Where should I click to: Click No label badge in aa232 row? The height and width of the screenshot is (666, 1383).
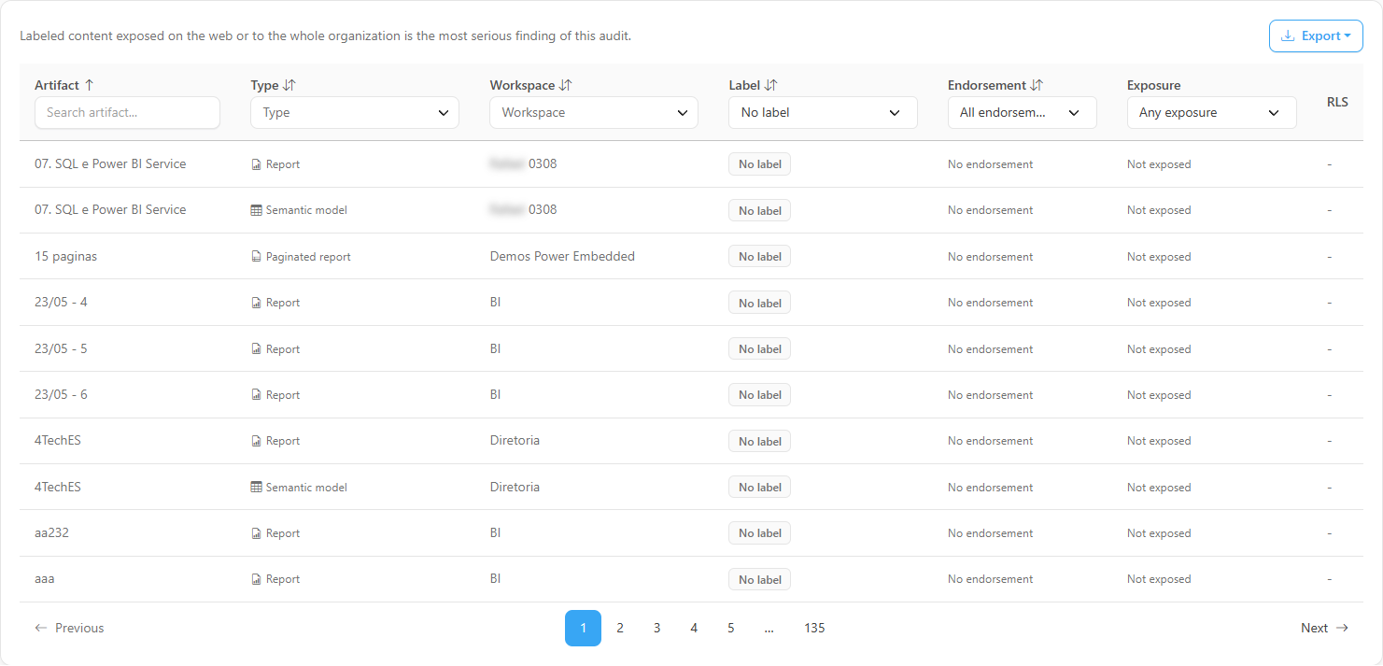pyautogui.click(x=759, y=533)
